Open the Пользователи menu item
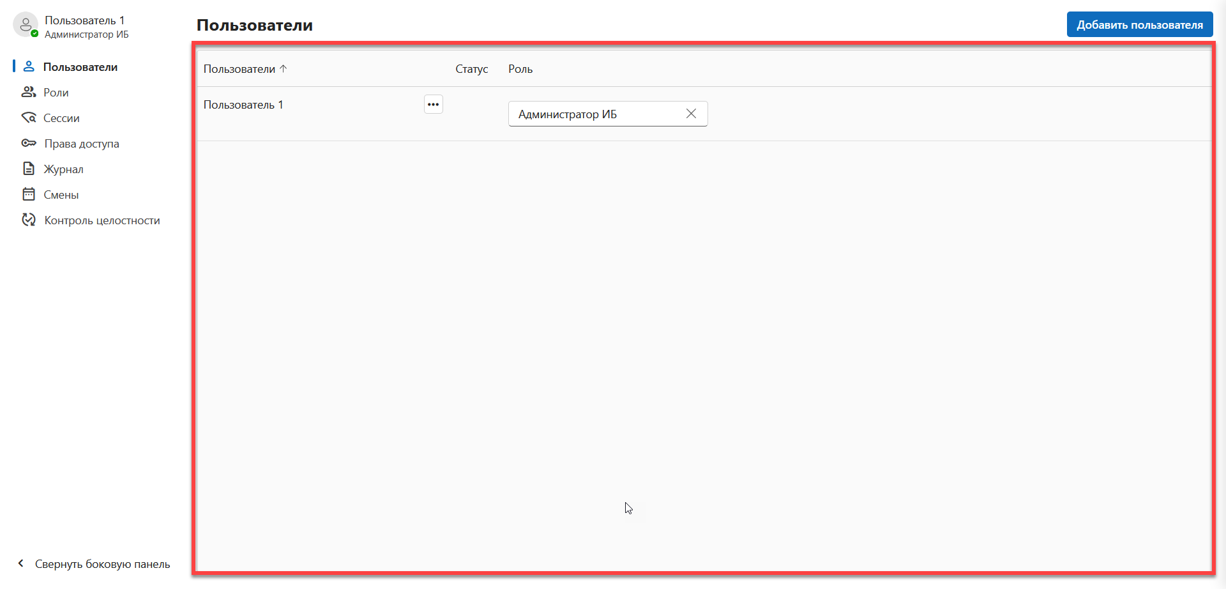 [x=80, y=67]
